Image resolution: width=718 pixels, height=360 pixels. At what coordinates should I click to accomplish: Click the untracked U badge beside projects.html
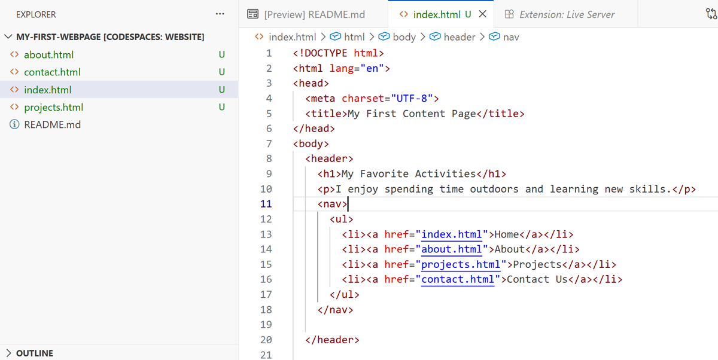click(x=222, y=108)
